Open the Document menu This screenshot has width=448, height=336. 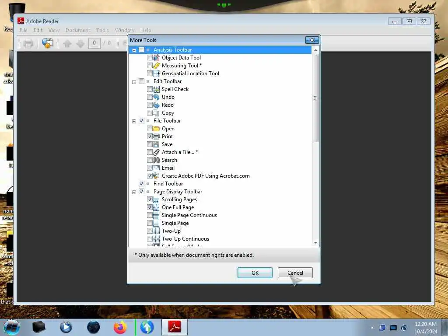[x=78, y=30]
